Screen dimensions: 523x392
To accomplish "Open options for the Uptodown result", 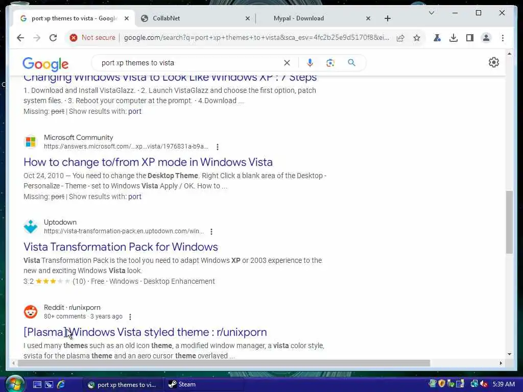I will click(211, 231).
